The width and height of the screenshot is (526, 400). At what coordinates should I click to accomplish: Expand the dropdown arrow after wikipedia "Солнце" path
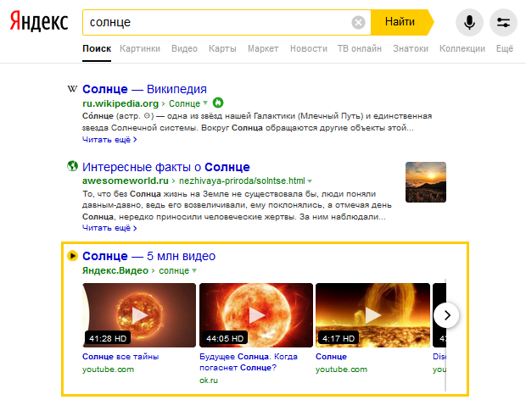pos(205,103)
